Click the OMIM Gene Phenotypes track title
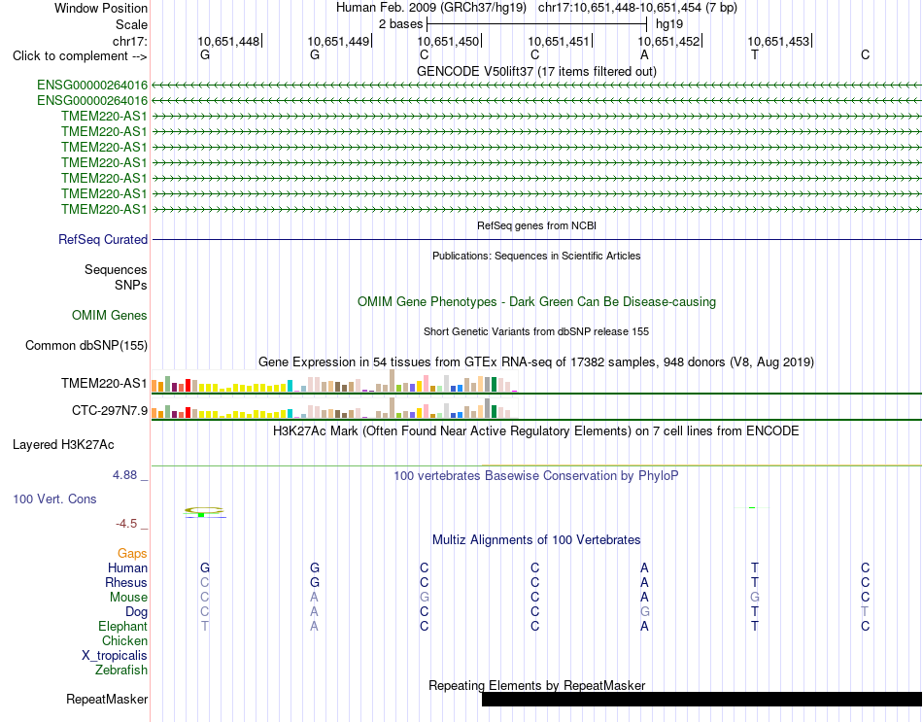 (536, 301)
